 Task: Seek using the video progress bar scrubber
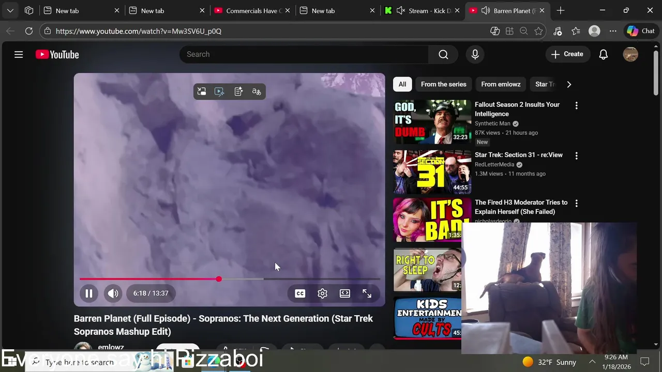[x=219, y=279]
